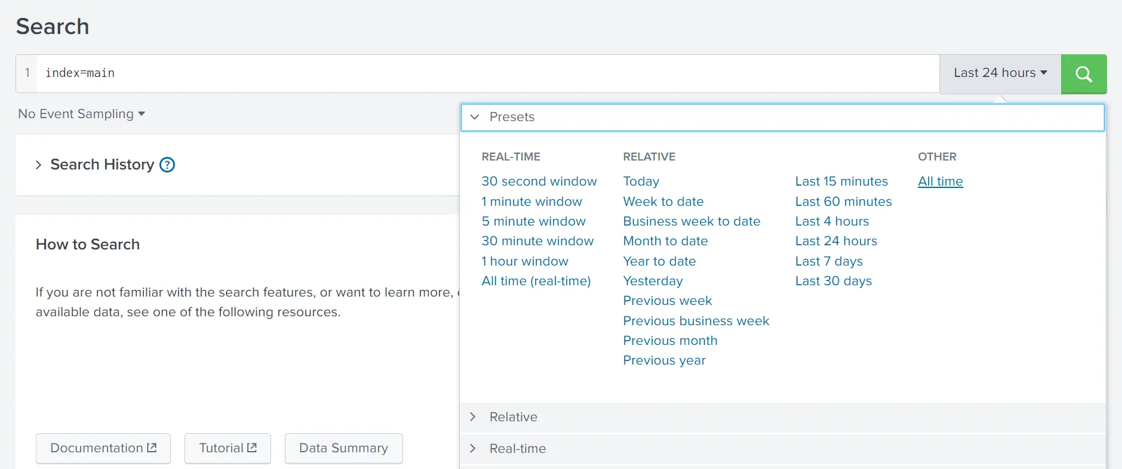Choose Previous business week preset

696,321
